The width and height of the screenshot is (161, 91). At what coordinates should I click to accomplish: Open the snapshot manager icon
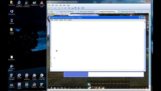tap(65, 8)
